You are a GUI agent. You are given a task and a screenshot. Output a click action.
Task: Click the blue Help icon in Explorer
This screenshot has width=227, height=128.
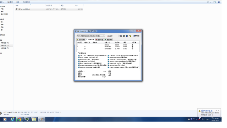click(219, 2)
